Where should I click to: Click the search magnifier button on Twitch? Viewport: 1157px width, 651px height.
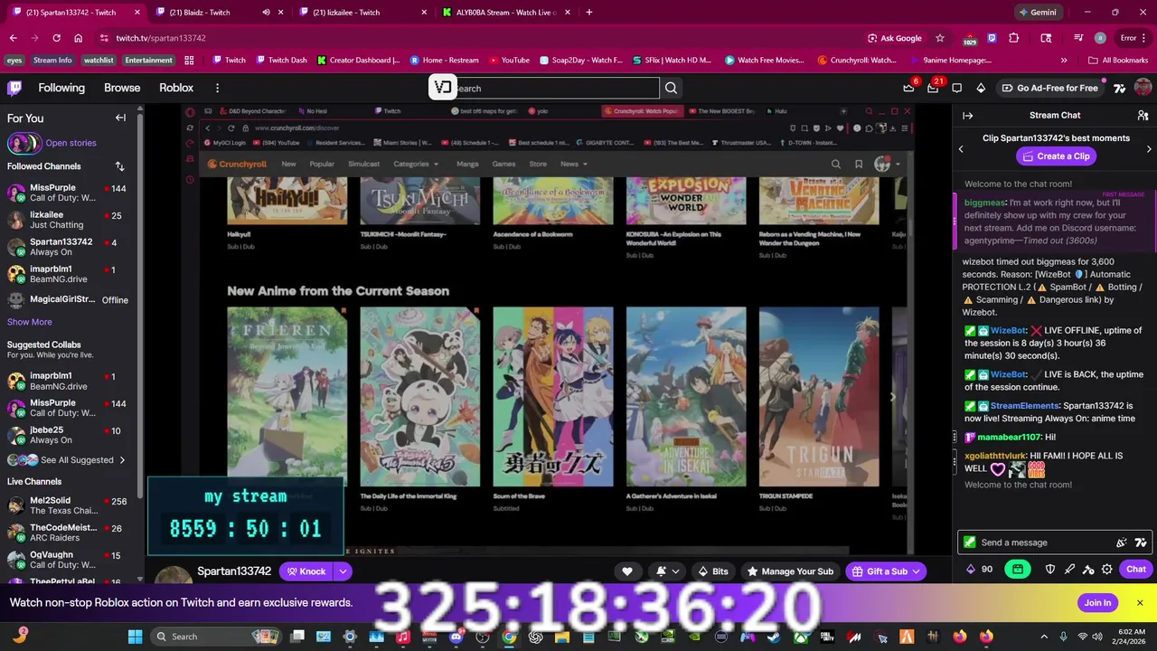(x=671, y=88)
